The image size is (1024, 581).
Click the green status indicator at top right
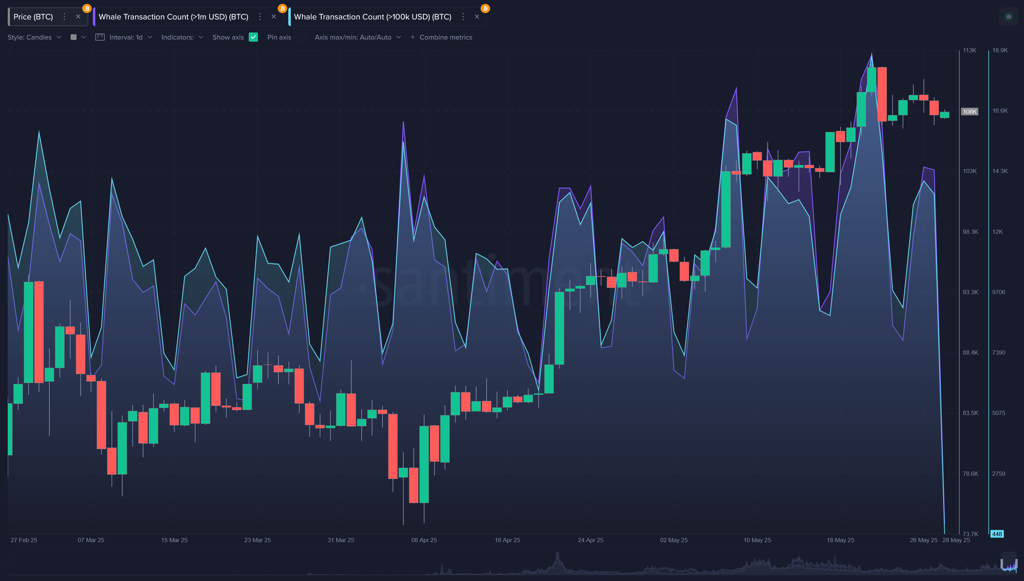tap(1008, 17)
